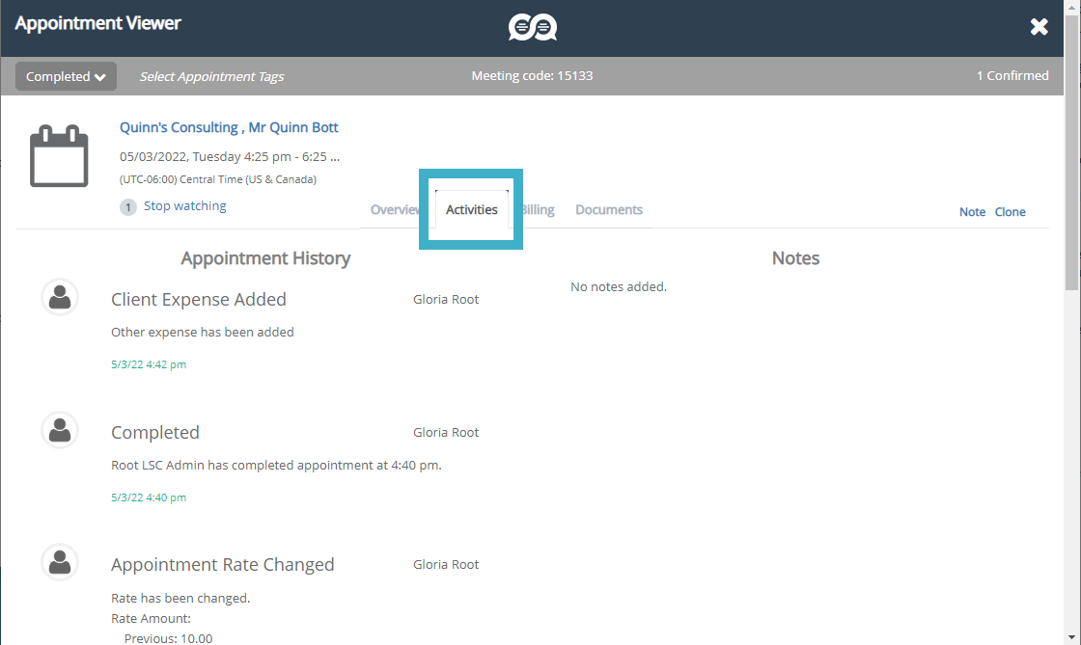
Task: Open the Billing tab
Action: click(x=539, y=210)
